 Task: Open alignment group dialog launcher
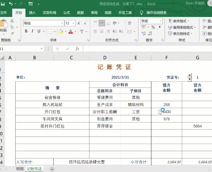pos(136,40)
